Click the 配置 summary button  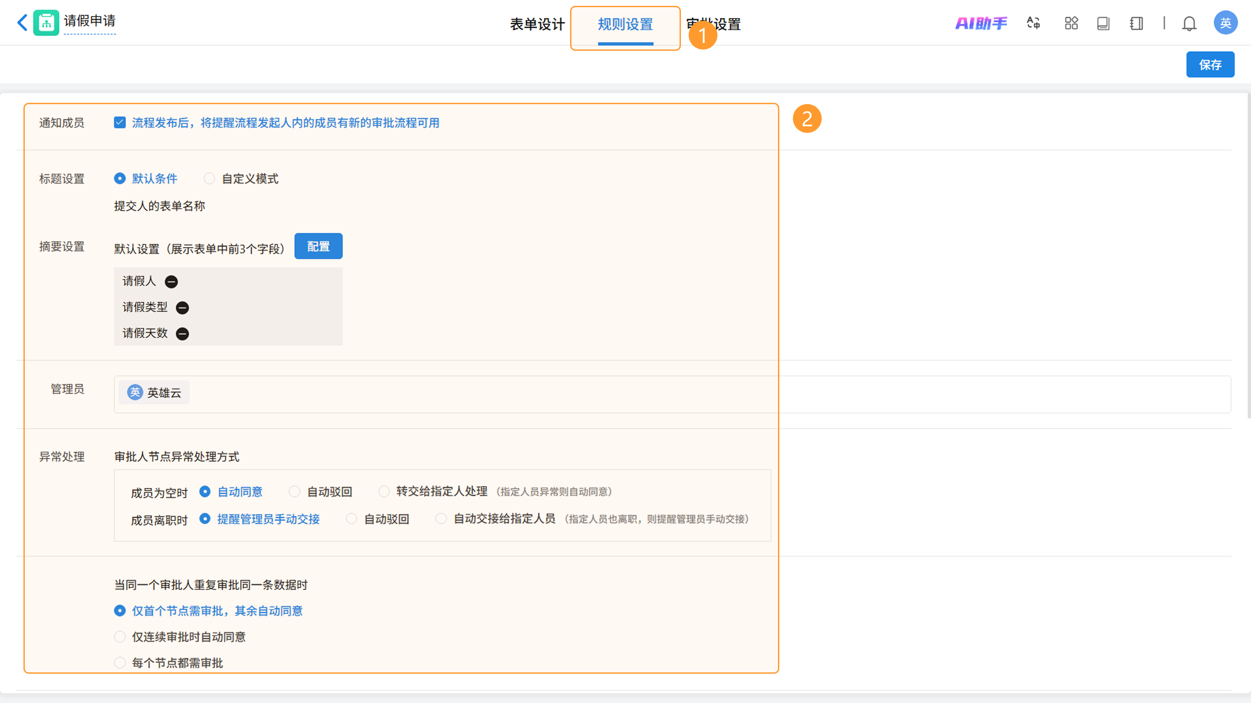pyautogui.click(x=318, y=246)
